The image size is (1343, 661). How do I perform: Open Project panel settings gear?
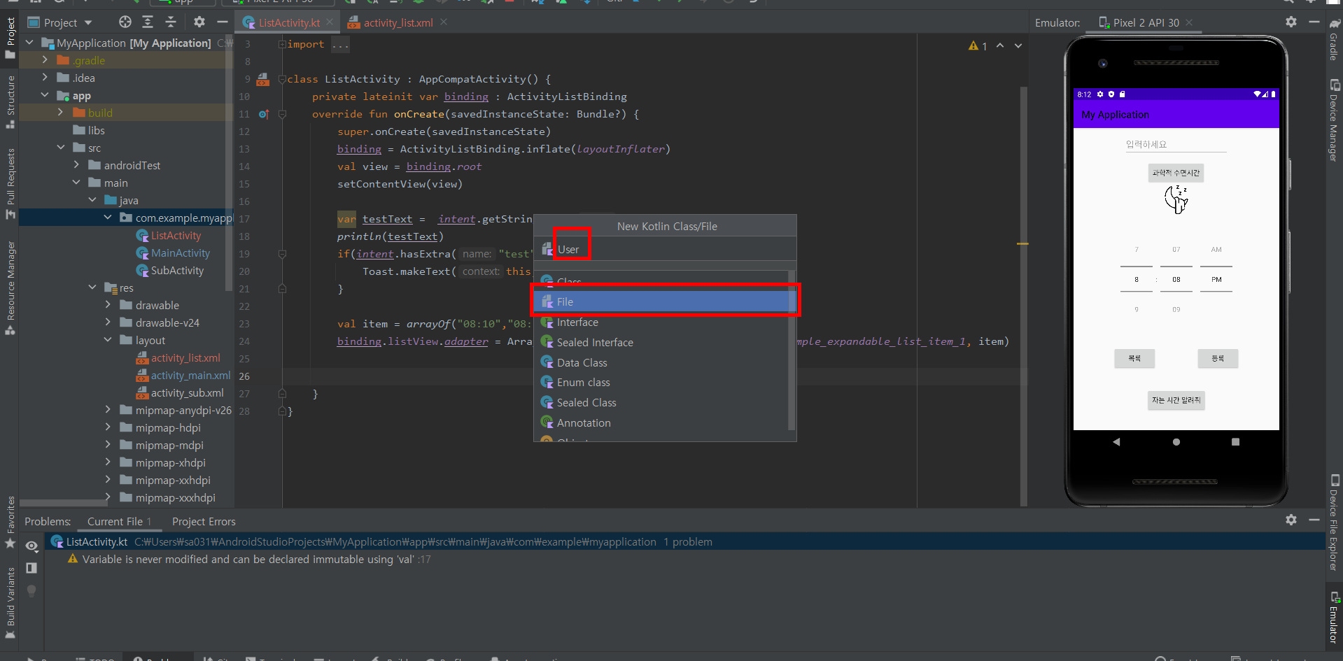click(199, 22)
